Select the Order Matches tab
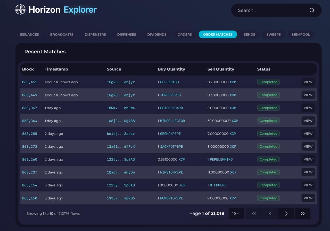The image size is (330, 231). [x=218, y=34]
